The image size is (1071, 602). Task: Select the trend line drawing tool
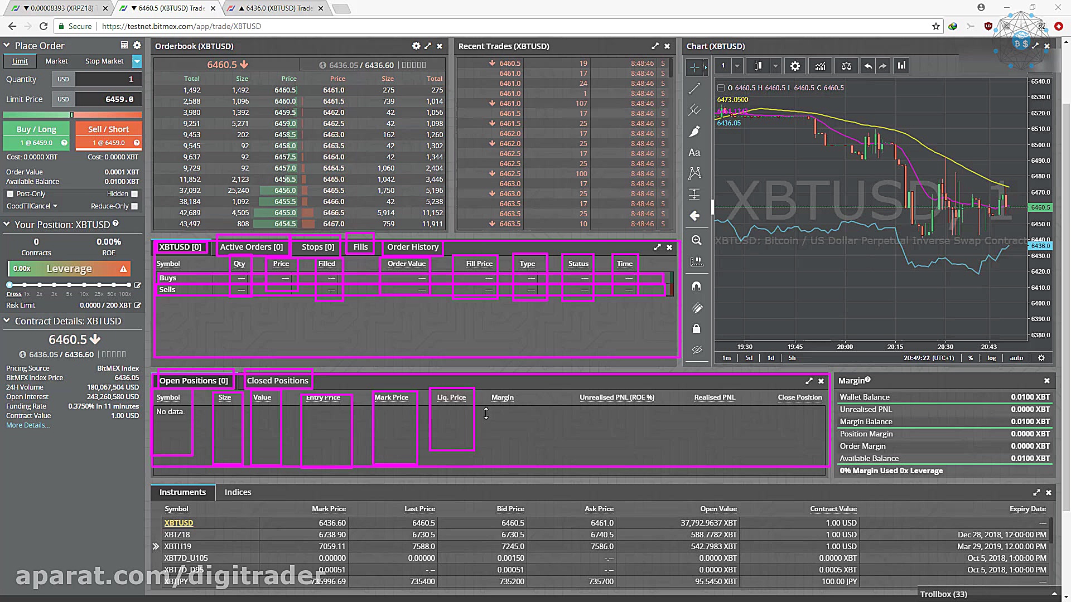[x=694, y=89]
